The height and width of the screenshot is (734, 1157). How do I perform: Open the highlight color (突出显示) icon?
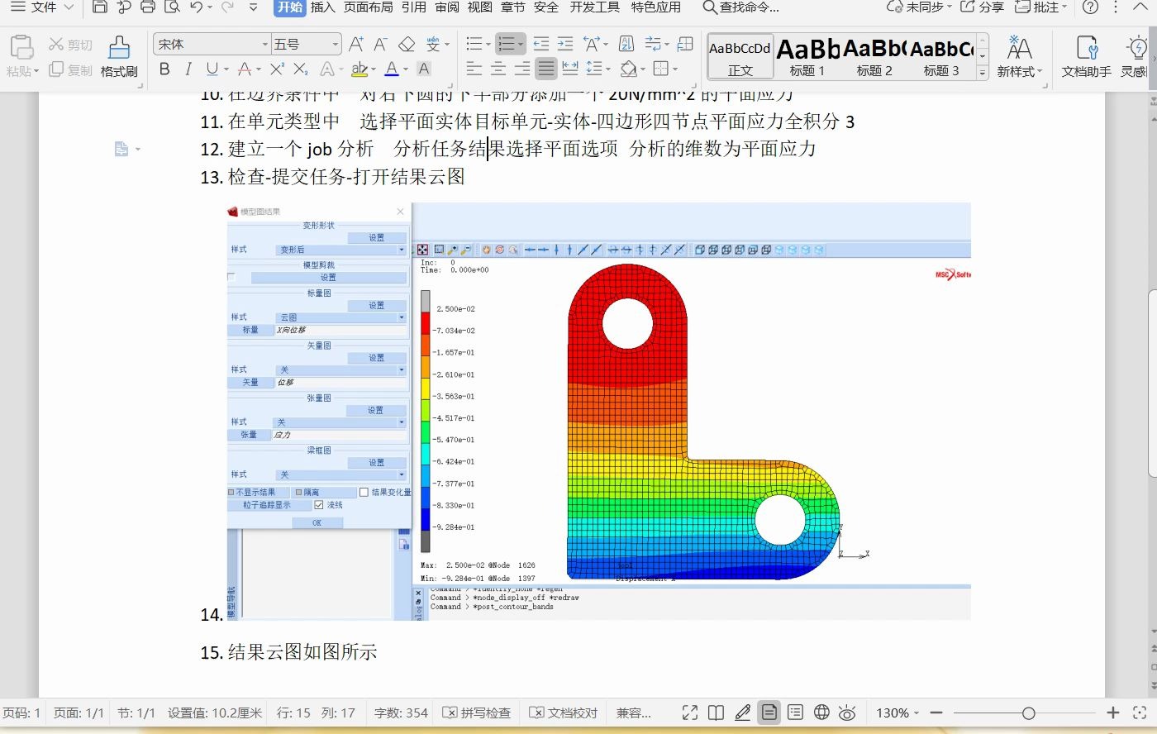click(360, 69)
